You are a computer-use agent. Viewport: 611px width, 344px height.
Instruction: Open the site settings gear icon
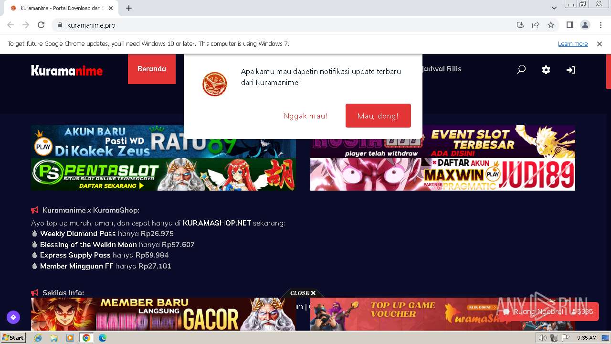click(546, 70)
